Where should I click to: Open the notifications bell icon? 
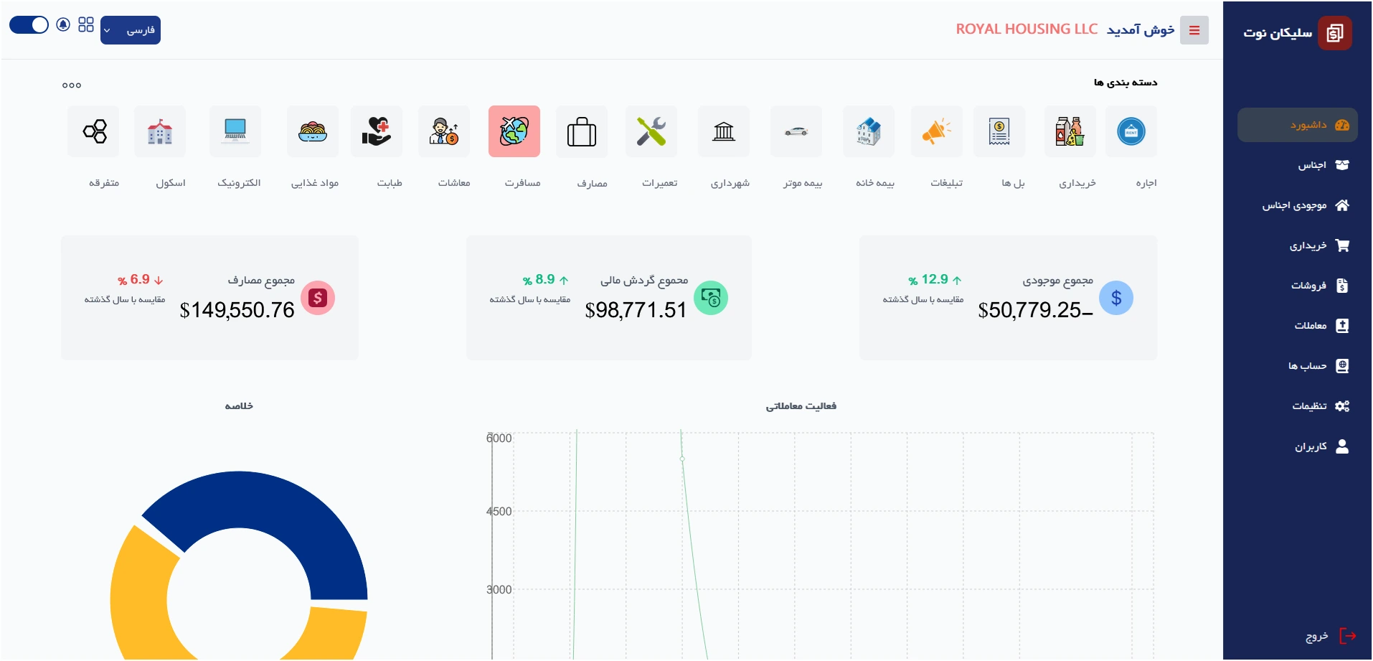click(x=63, y=25)
